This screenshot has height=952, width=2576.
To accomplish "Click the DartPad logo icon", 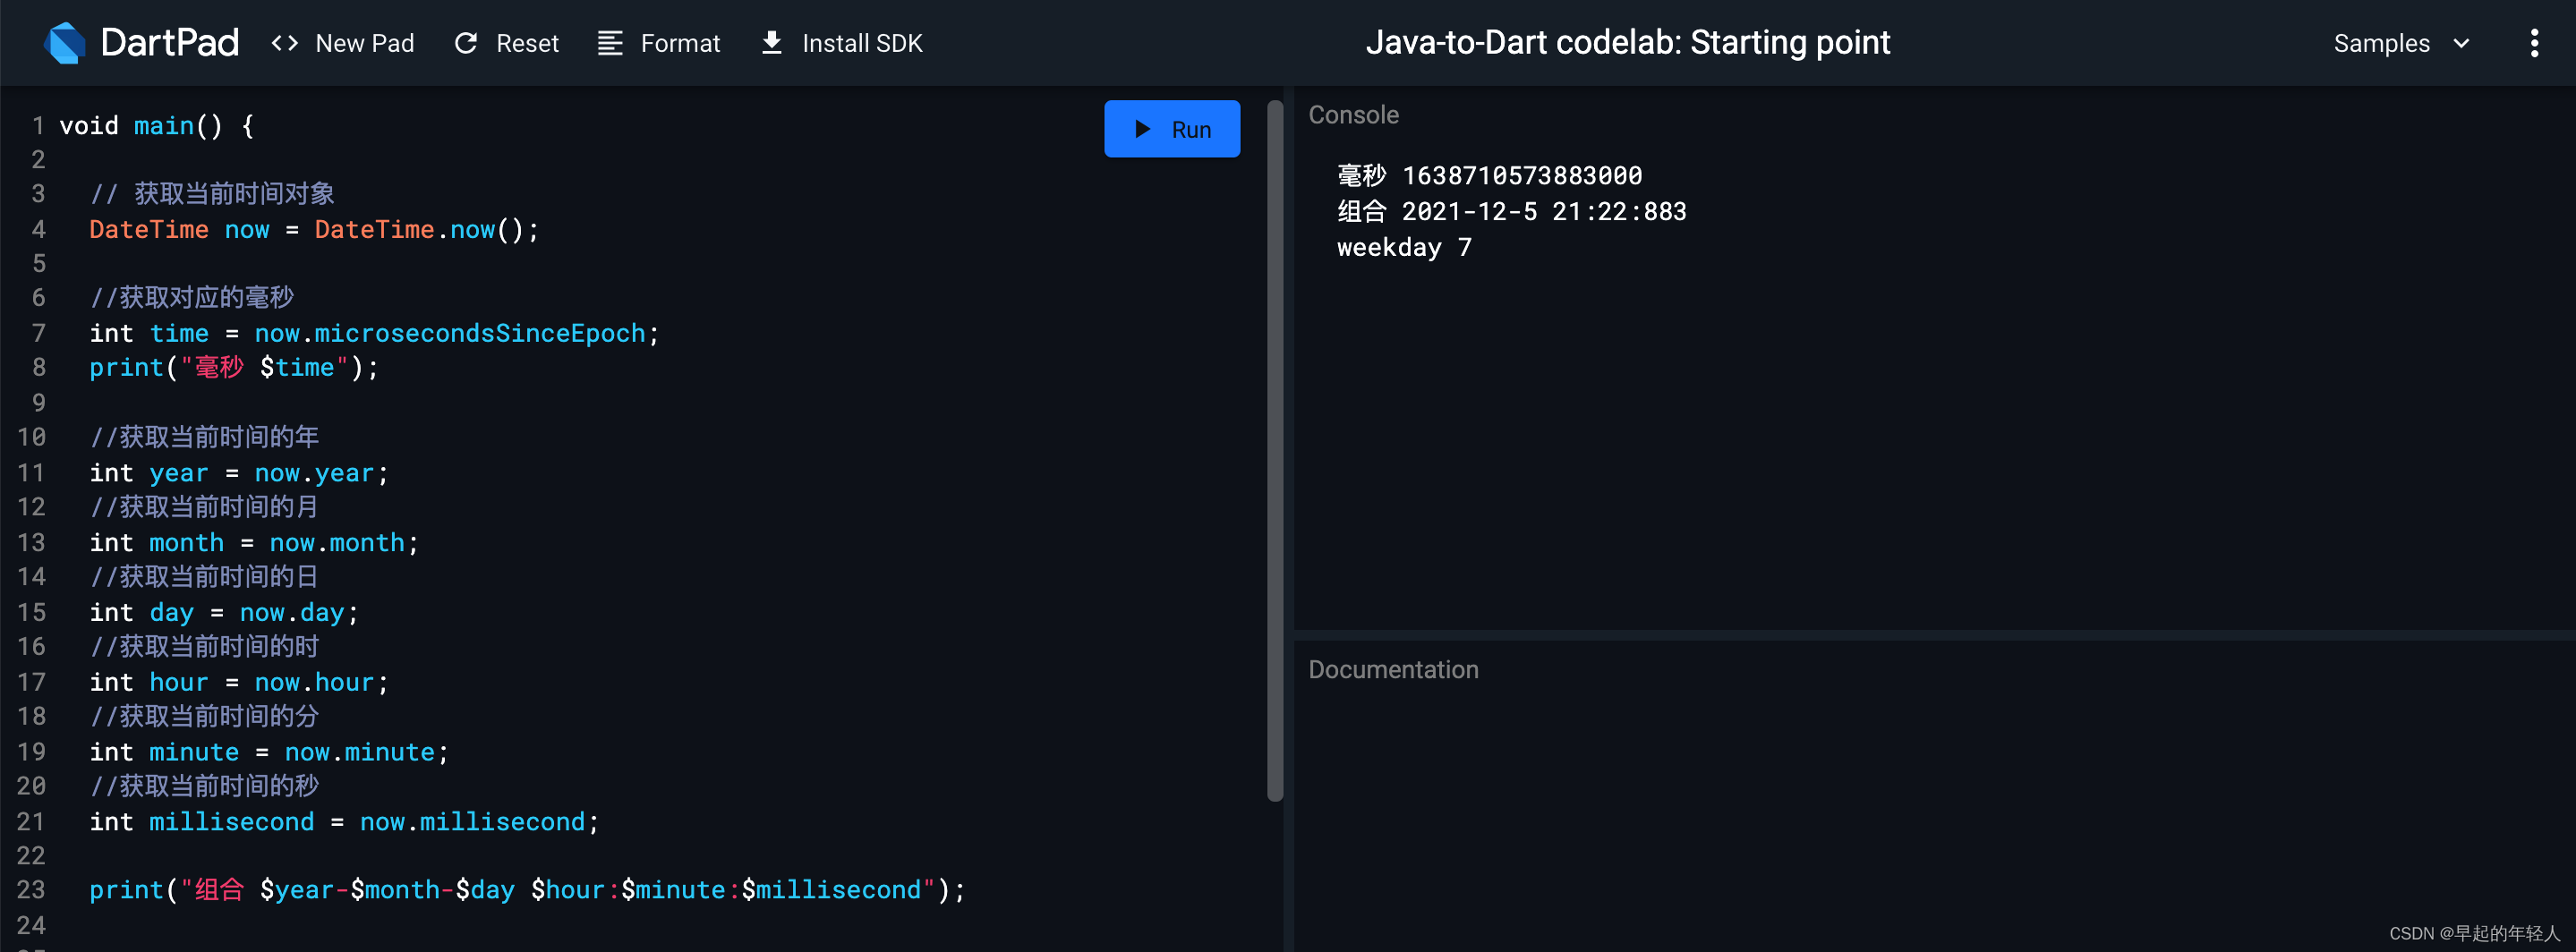I will point(65,43).
